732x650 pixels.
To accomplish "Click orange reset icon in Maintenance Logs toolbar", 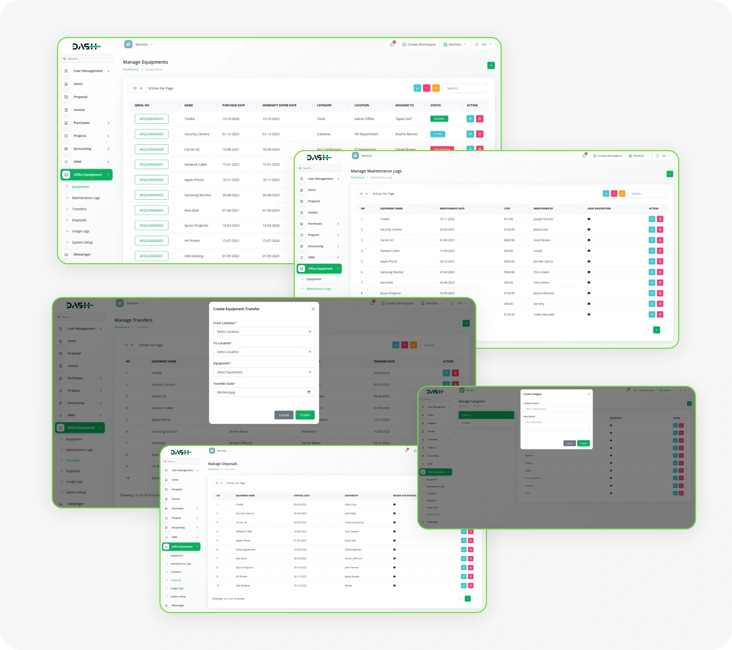I will click(622, 194).
